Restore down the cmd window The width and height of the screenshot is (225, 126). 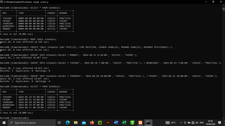(213, 2)
